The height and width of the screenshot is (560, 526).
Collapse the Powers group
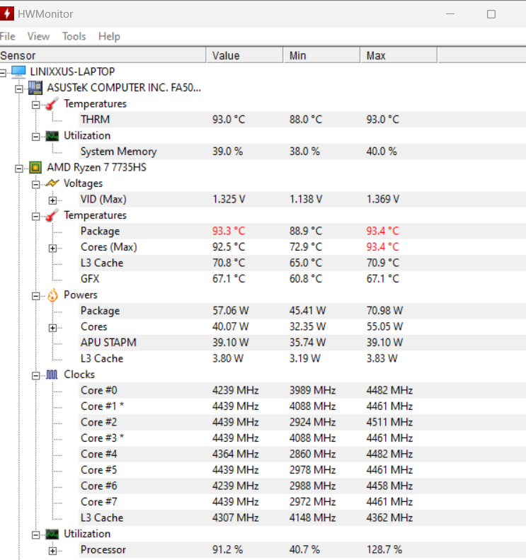[x=35, y=296]
